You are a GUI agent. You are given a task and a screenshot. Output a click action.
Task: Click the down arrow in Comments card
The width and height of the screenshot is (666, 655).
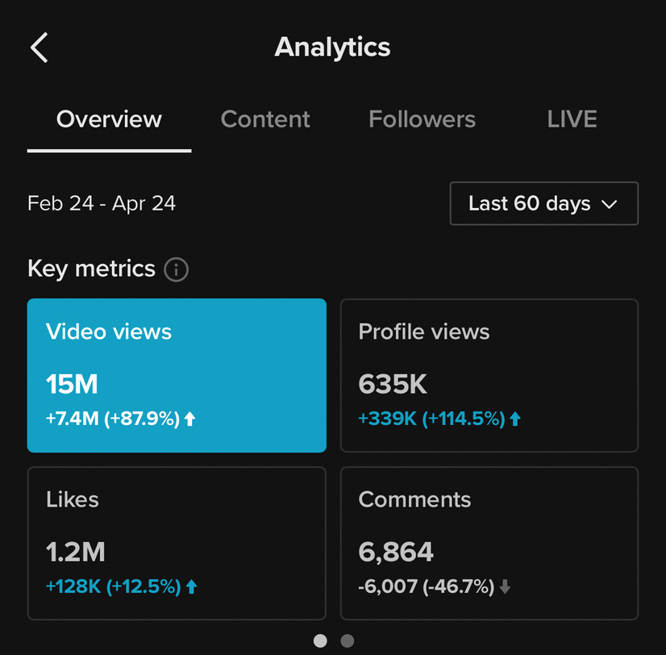point(506,587)
